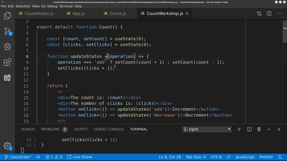Click 'Decrement' text on line 18
287x161 pixels.
[197, 115]
